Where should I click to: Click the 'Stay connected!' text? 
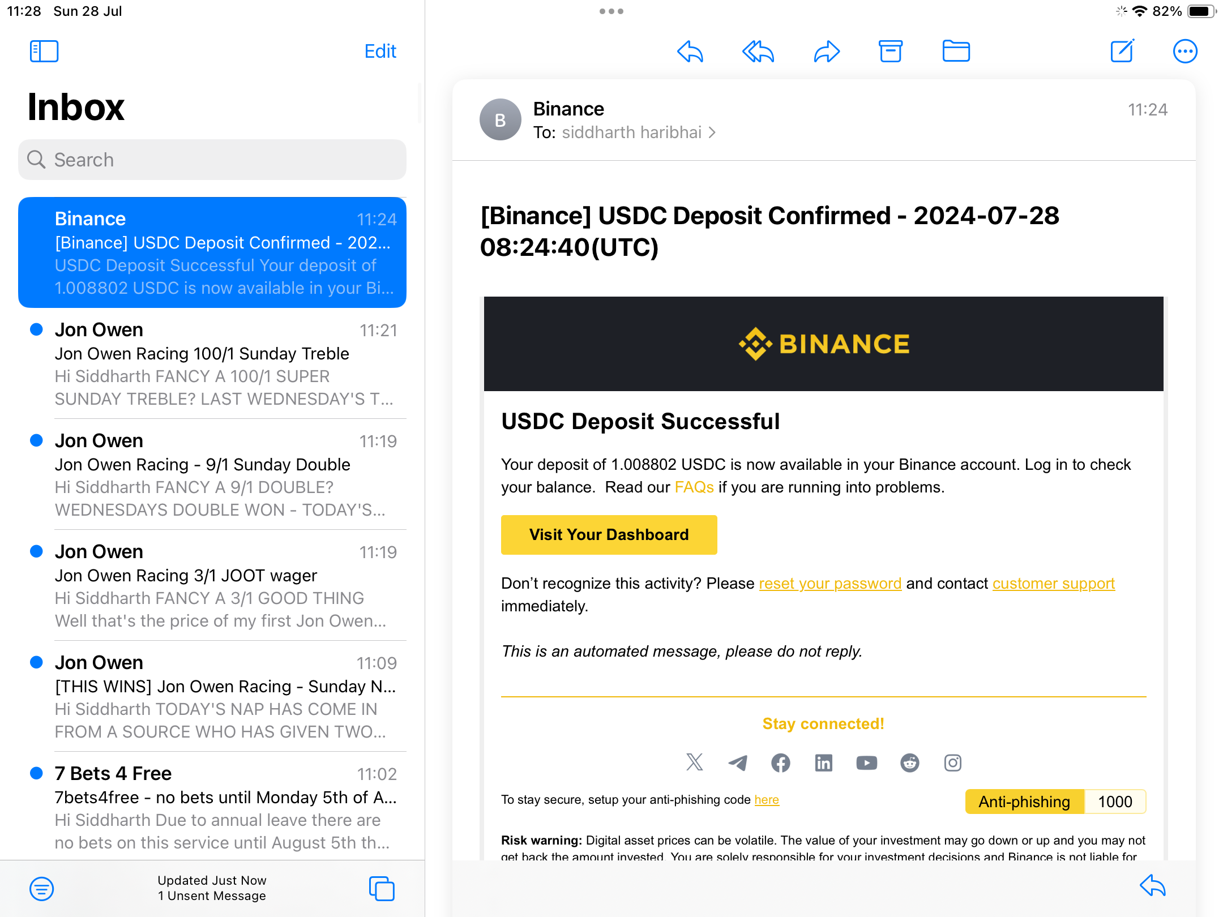click(x=823, y=724)
